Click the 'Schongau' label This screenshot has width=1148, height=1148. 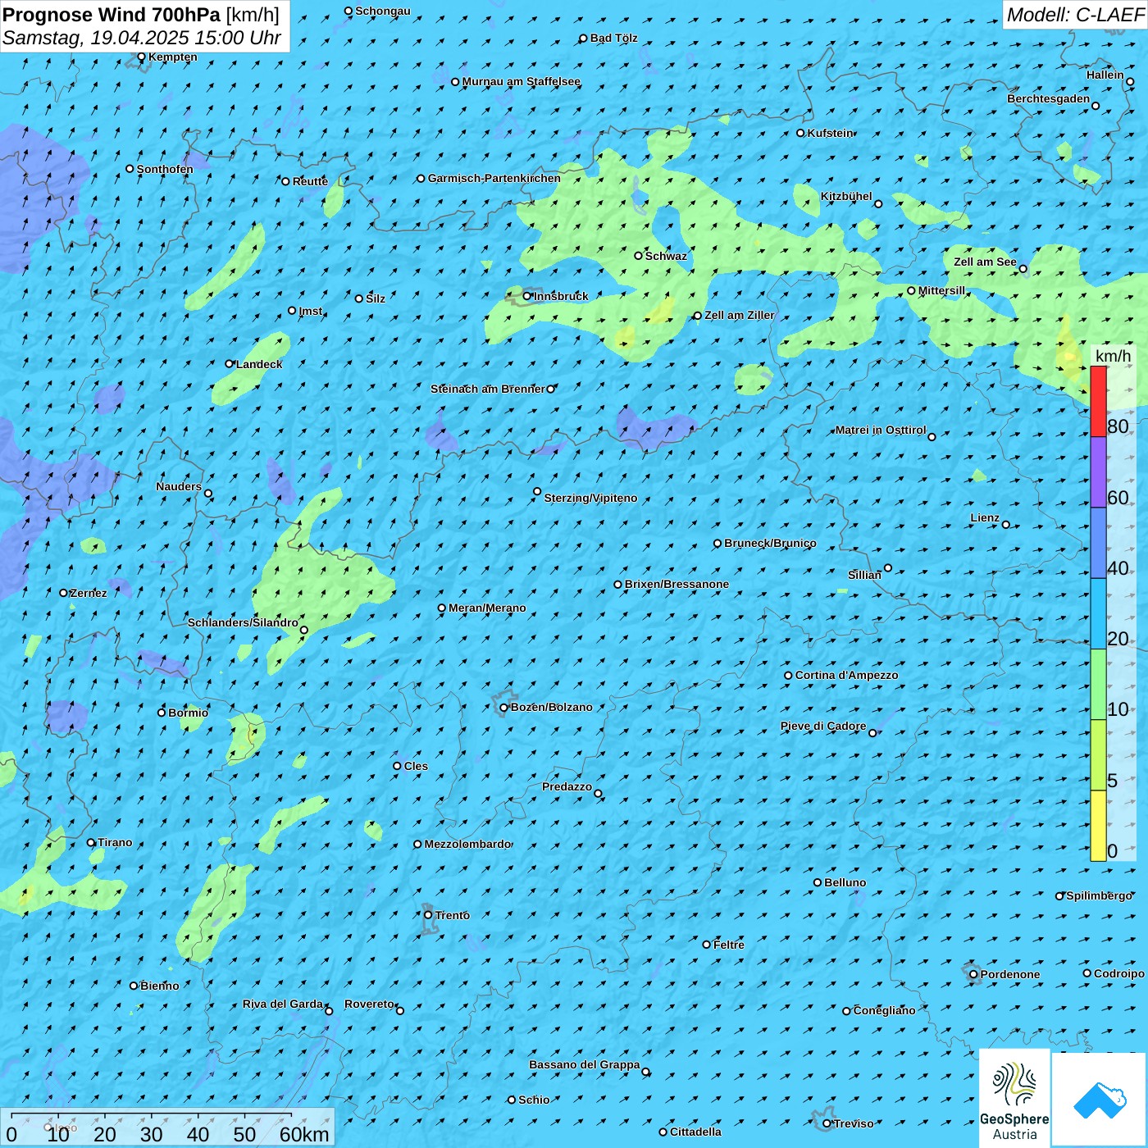pos(382,11)
